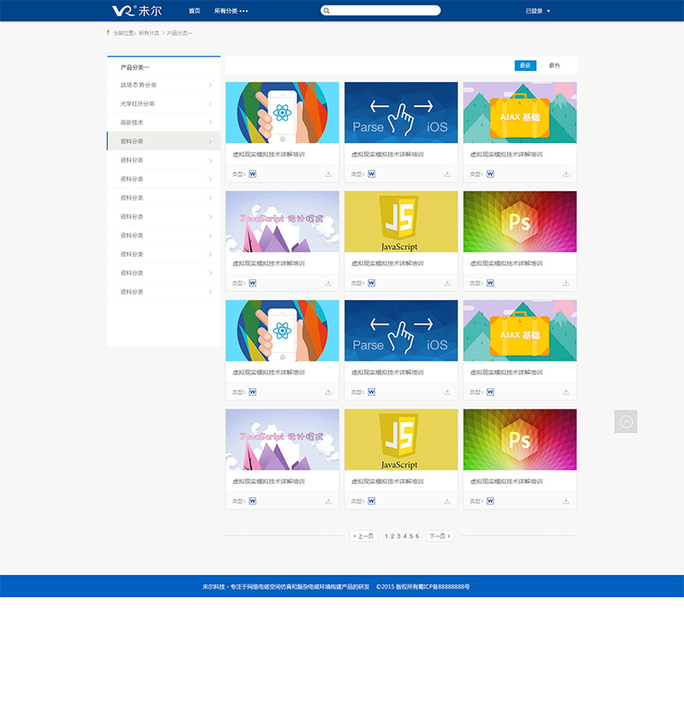Click download icon on React phone card
The height and width of the screenshot is (718, 684).
tap(327, 174)
